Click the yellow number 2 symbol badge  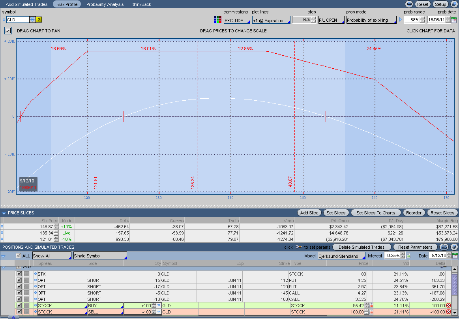[39, 20]
